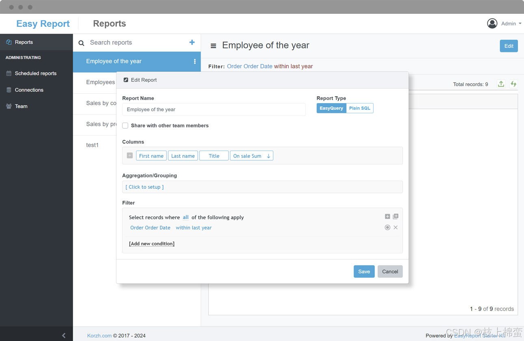
Task: Open the Korzh.com footer link
Action: tap(100, 336)
